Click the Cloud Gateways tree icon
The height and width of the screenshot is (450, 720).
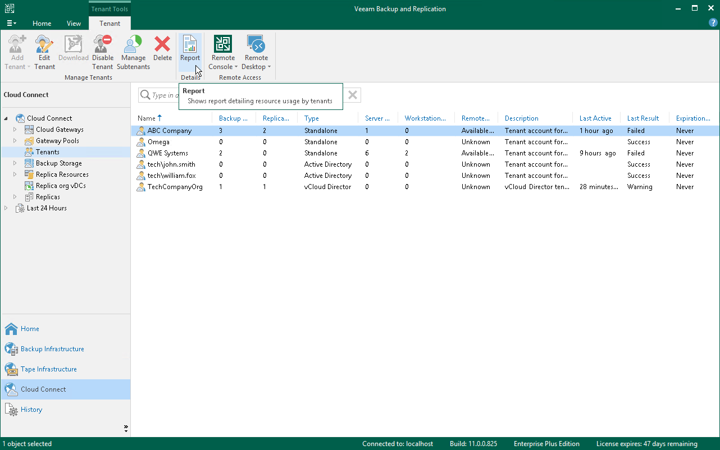(x=29, y=130)
